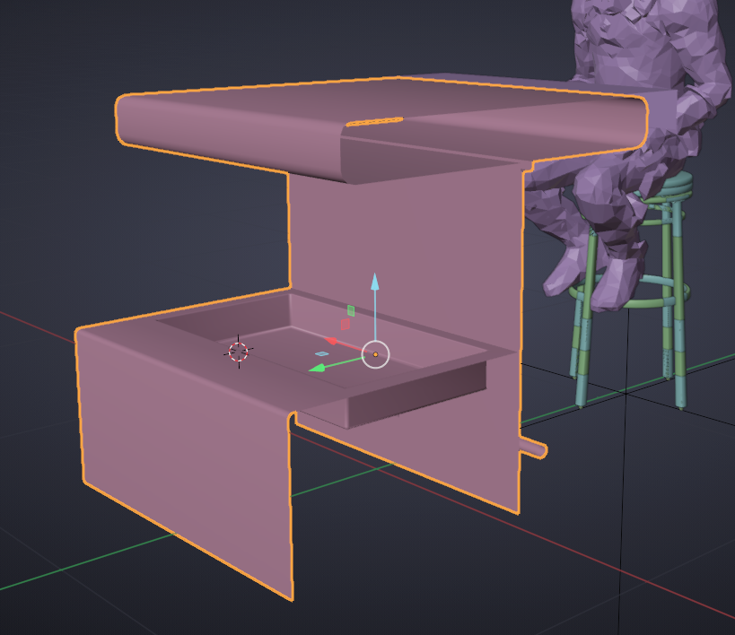Click the small red plane handle on gizmo

click(345, 324)
